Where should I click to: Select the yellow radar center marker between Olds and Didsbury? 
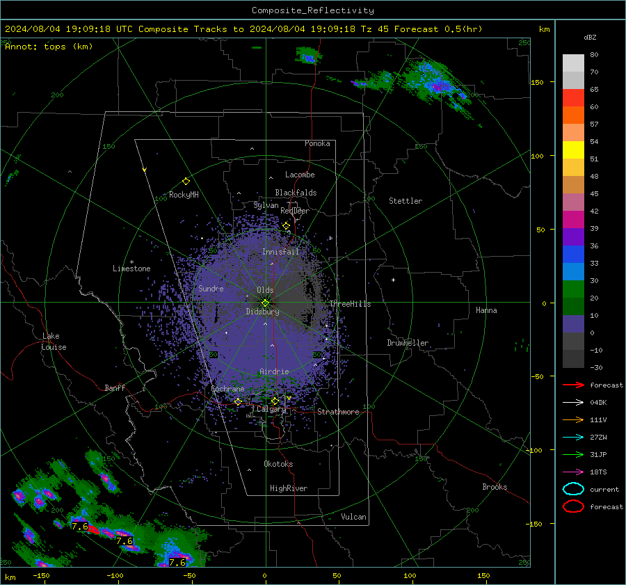(265, 303)
